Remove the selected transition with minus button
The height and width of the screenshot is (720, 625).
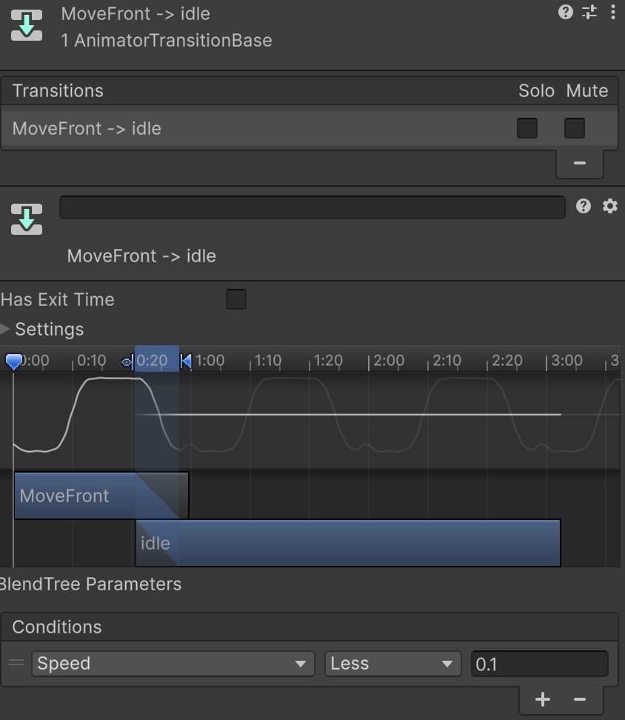pyautogui.click(x=580, y=163)
